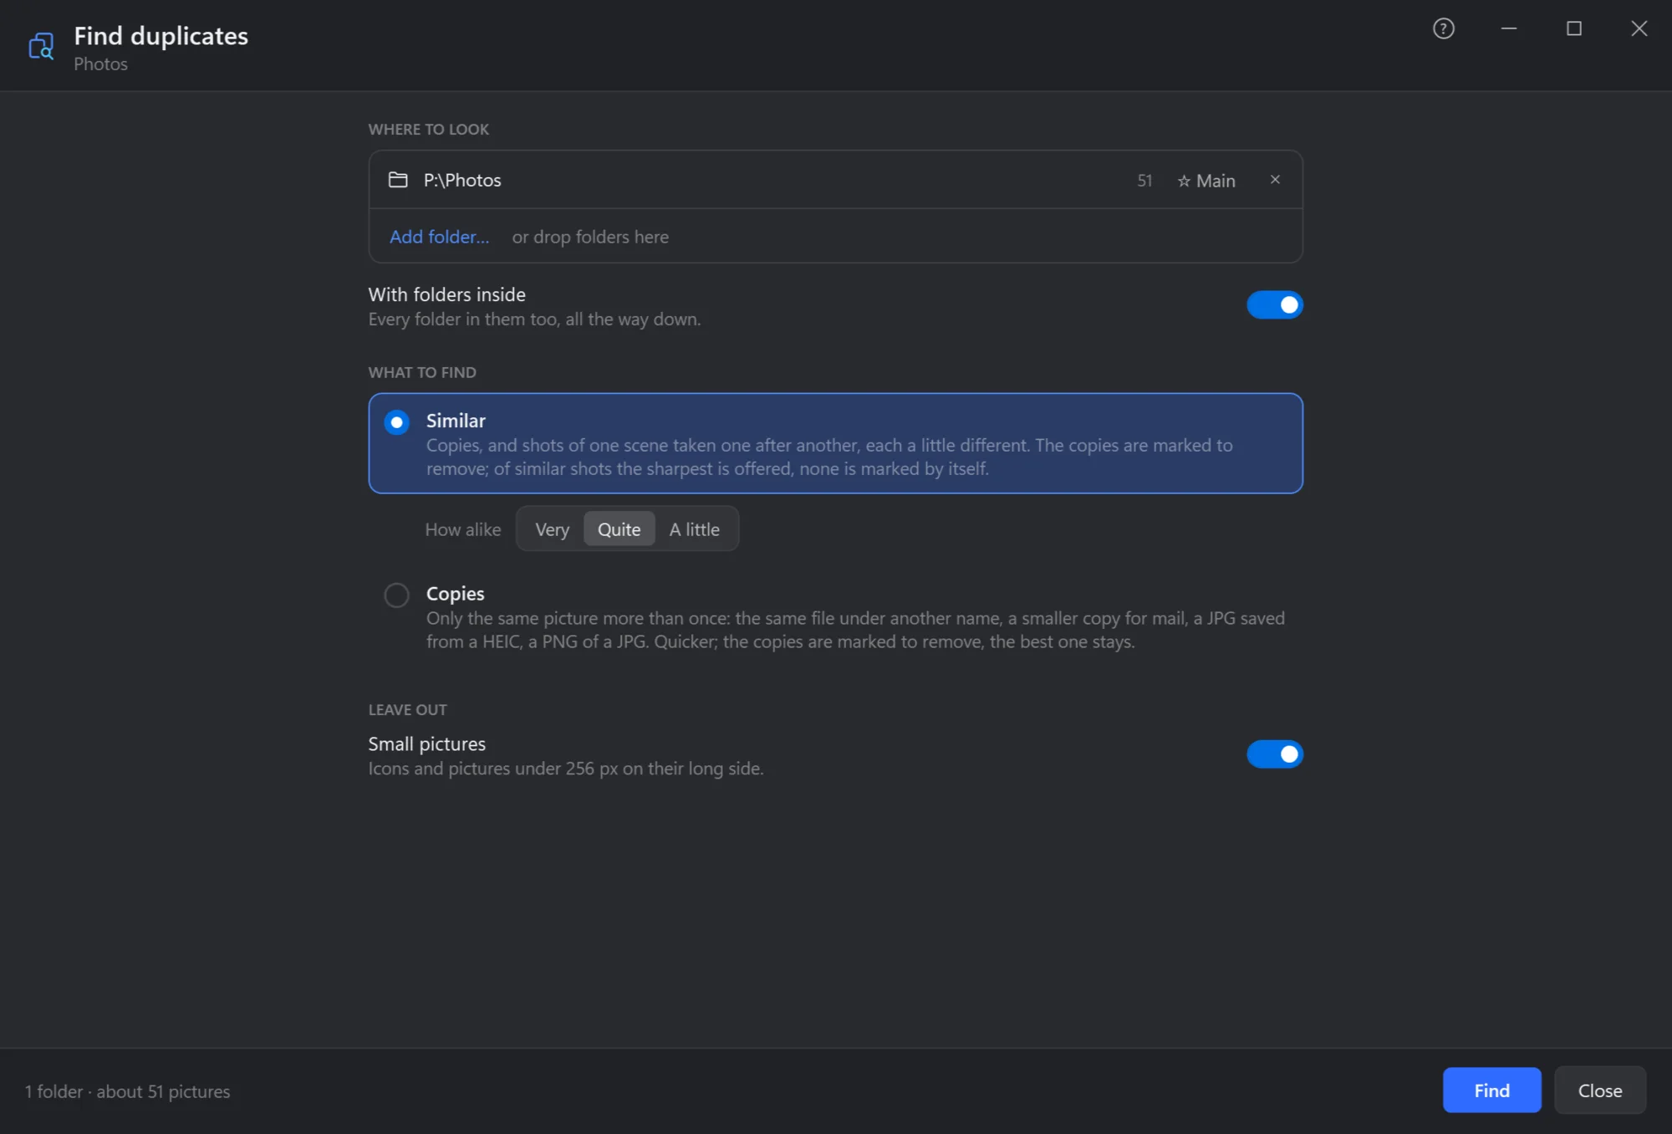Click the WHAT TO FIND heading
Viewport: 1672px width, 1134px height.
[422, 373]
